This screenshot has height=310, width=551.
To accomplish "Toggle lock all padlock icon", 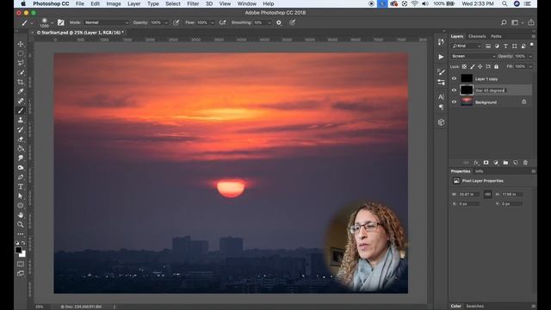I will click(496, 66).
